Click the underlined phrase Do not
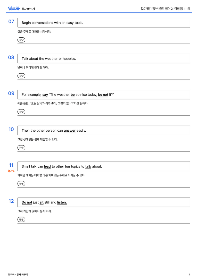This screenshot has height=280, width=198. click(27, 202)
